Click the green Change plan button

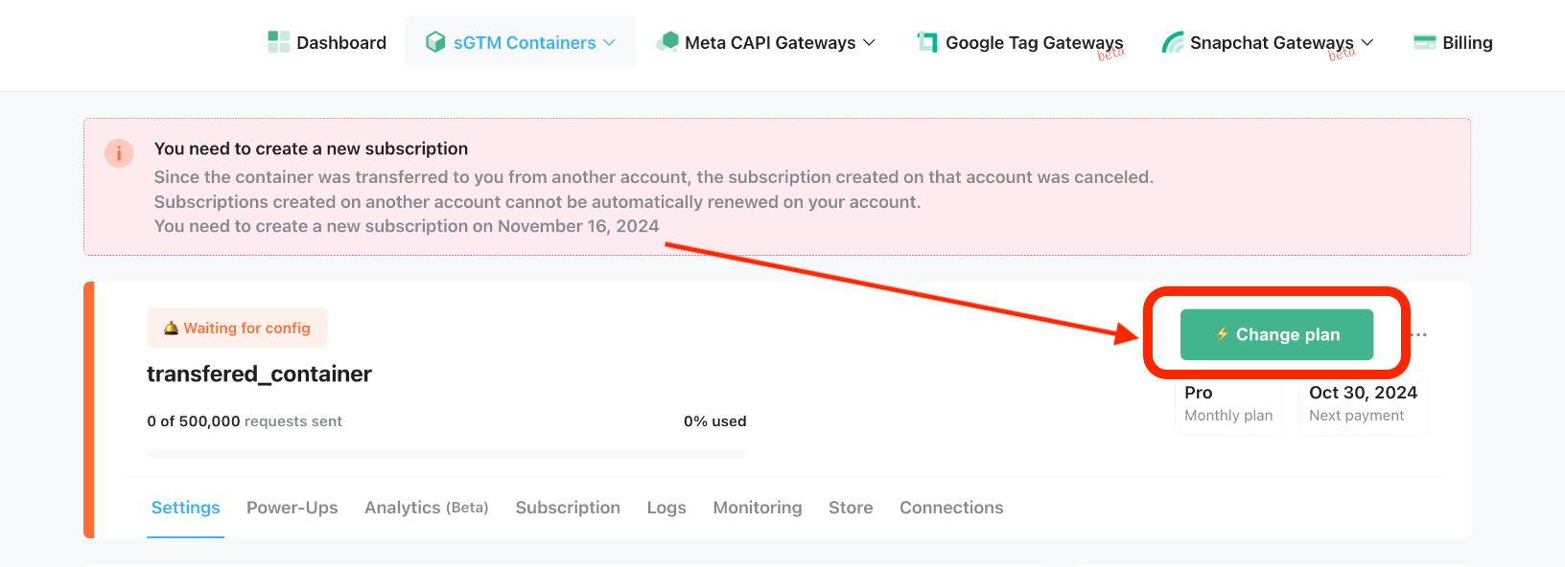[1276, 334]
